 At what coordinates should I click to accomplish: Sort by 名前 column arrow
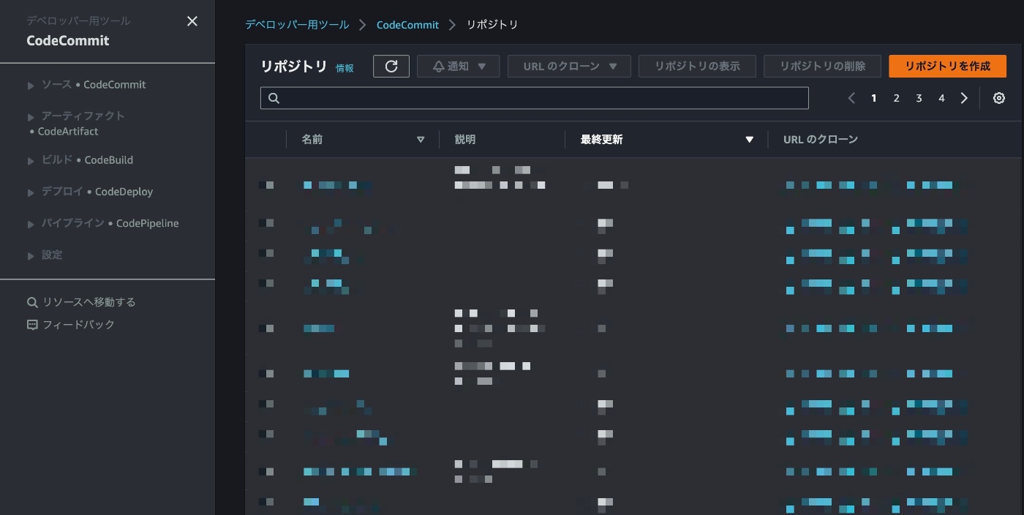pos(421,140)
